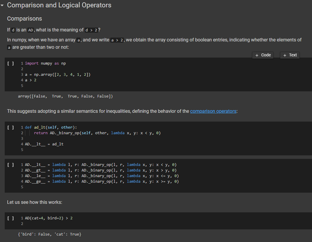Click the np.array([2, 3, 4, 1, 2]) line
Viewport: 312px width, 242px height.
[58, 75]
